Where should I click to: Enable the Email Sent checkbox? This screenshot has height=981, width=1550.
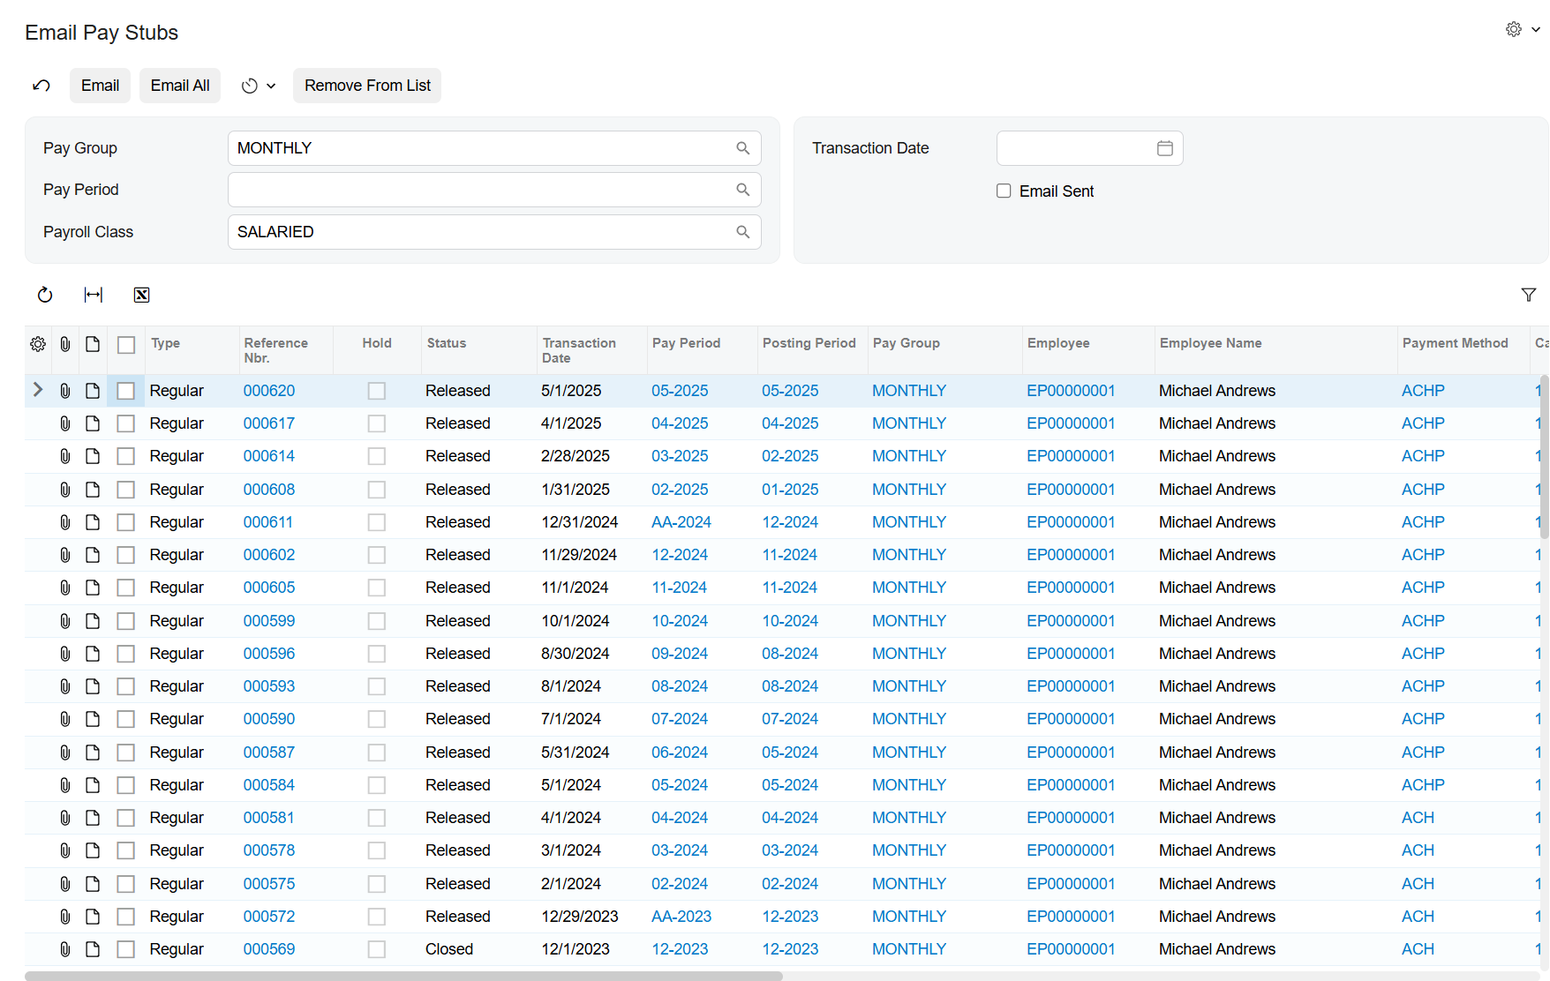click(x=1003, y=191)
